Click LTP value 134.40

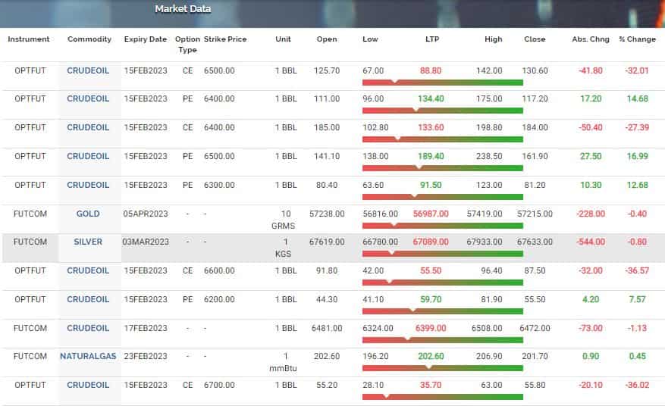coord(431,98)
